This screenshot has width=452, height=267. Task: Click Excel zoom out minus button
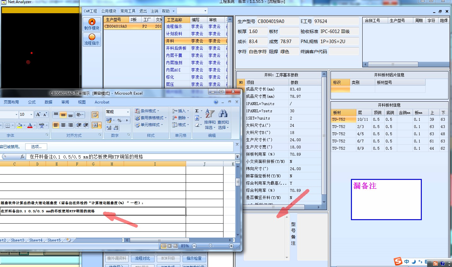[x=194, y=246]
